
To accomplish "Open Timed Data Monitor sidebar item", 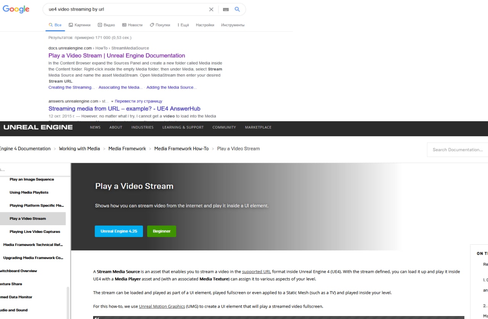I will (16, 297).
